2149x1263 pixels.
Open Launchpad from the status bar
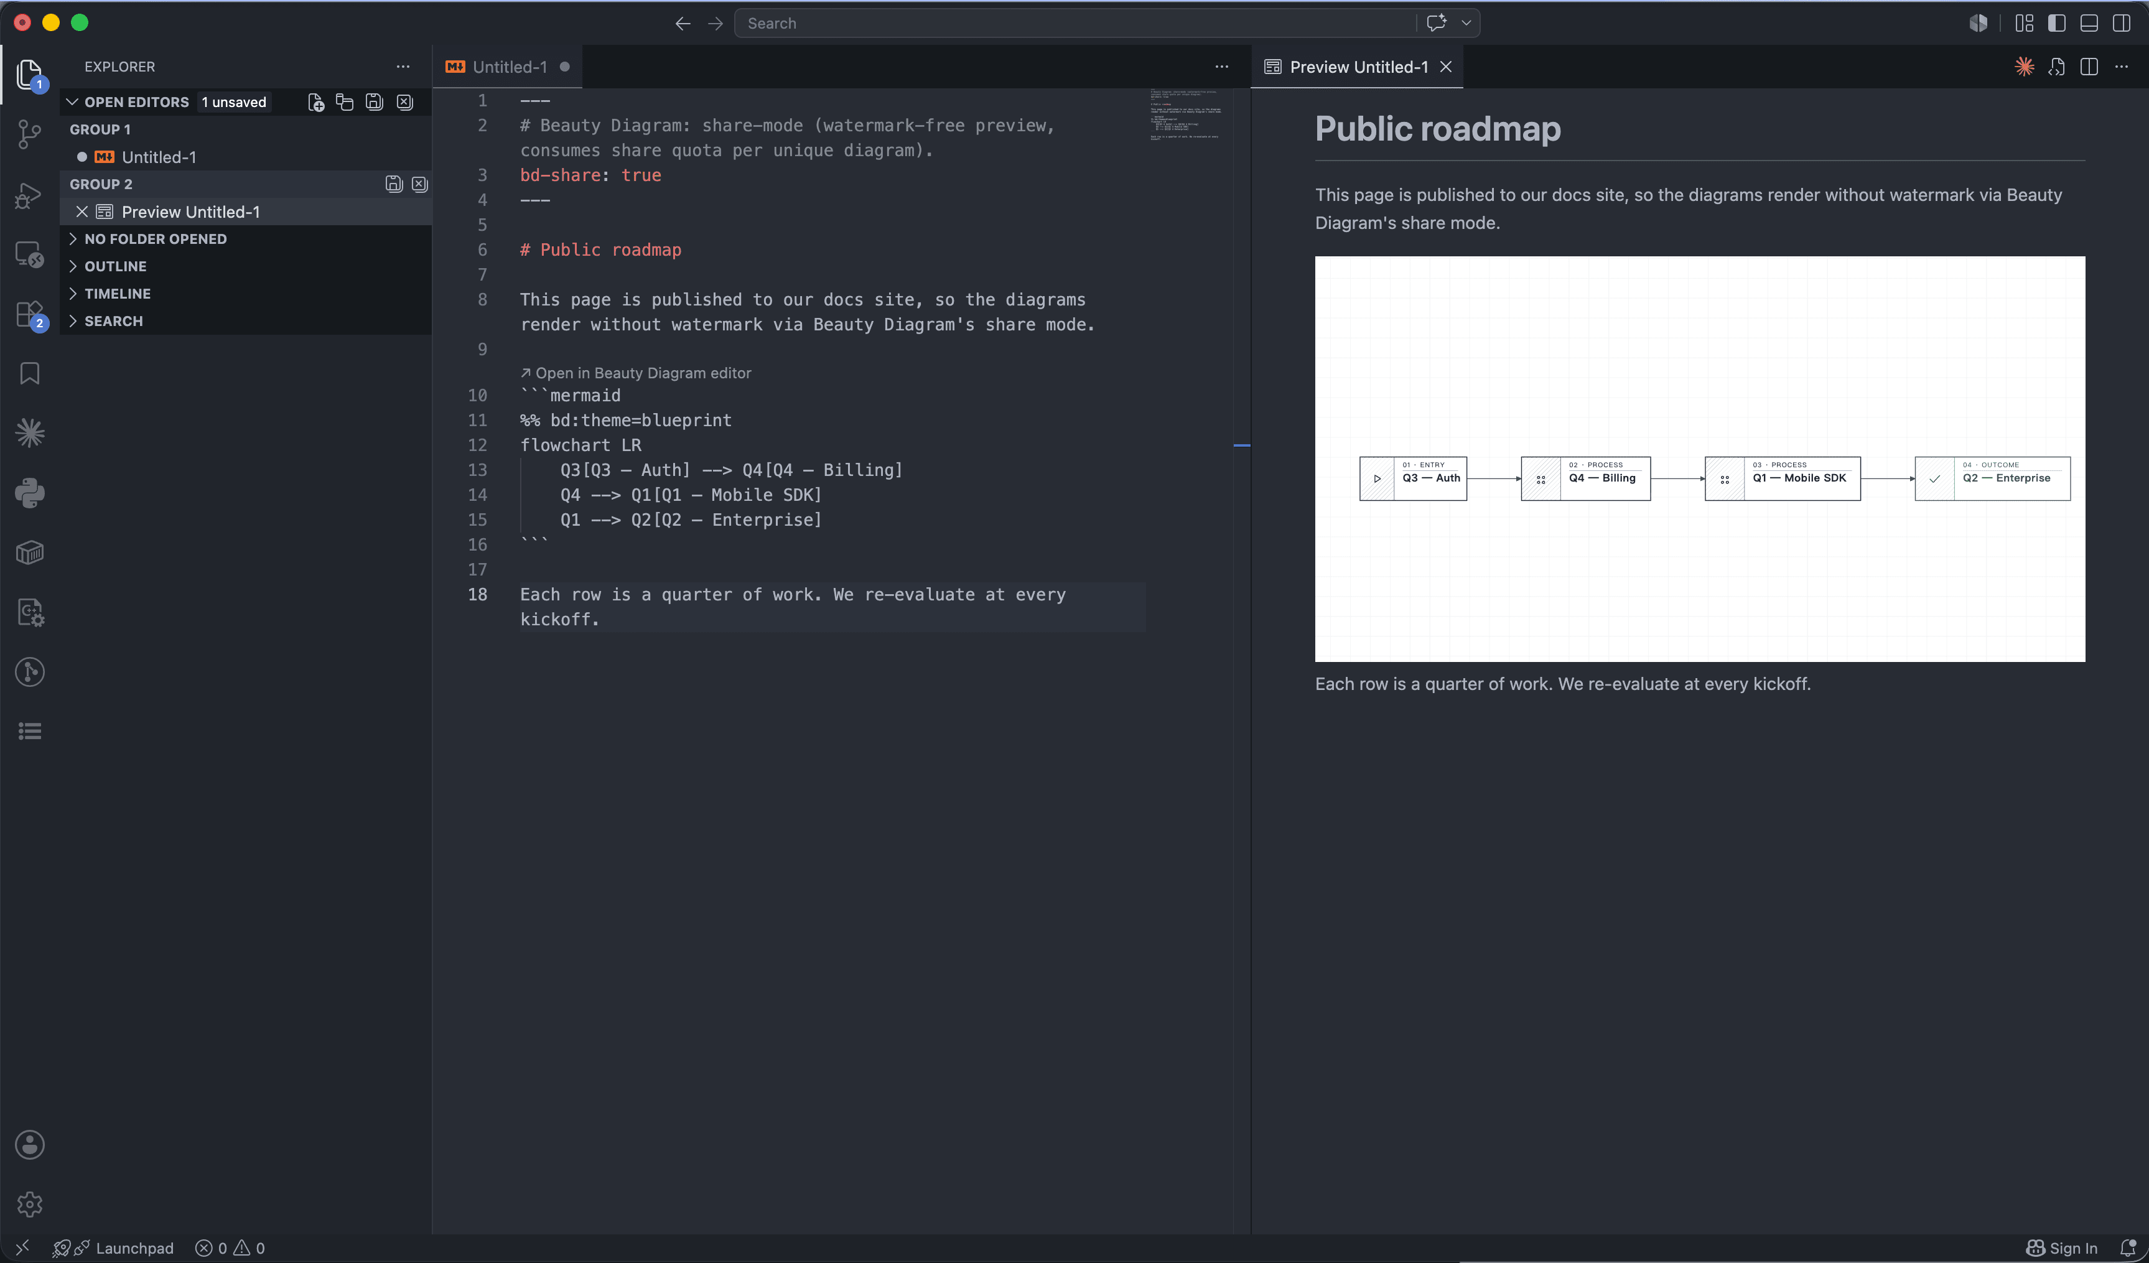(x=113, y=1247)
